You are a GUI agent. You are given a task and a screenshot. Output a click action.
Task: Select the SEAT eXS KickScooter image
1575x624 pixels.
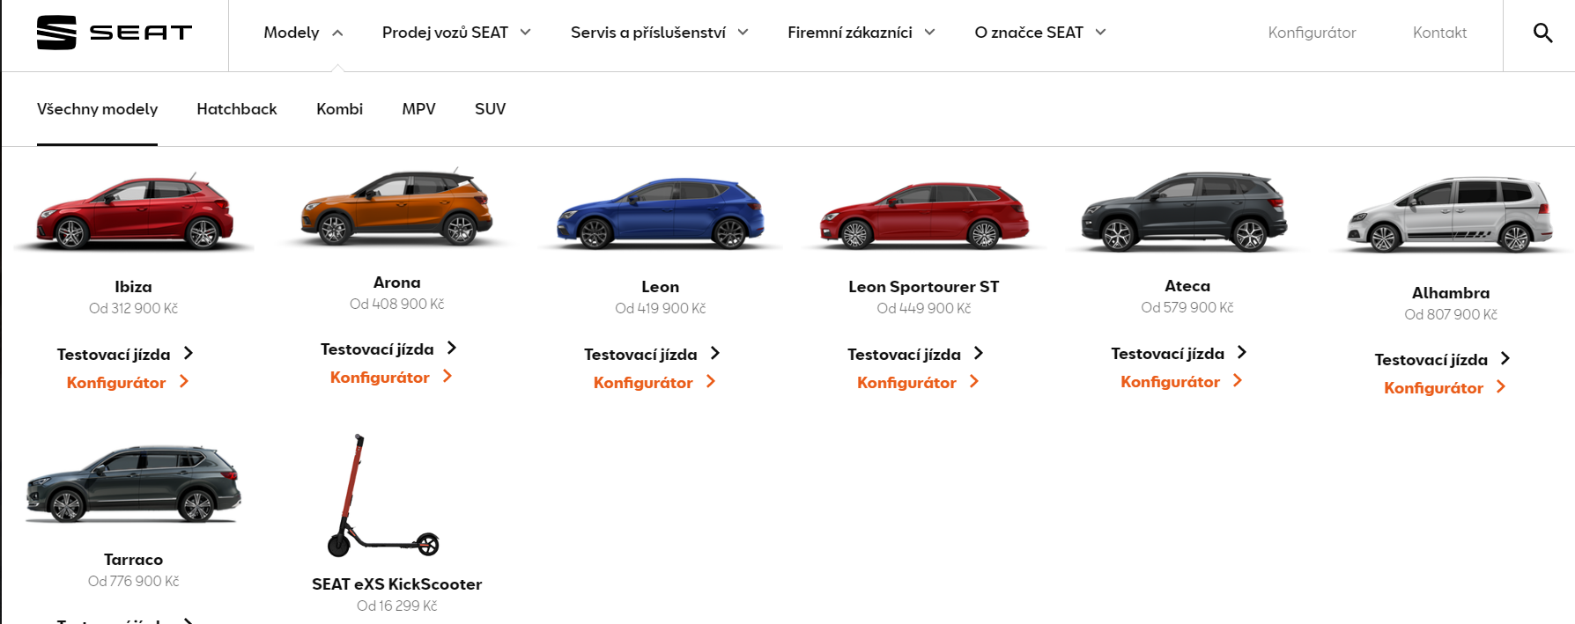tap(383, 496)
